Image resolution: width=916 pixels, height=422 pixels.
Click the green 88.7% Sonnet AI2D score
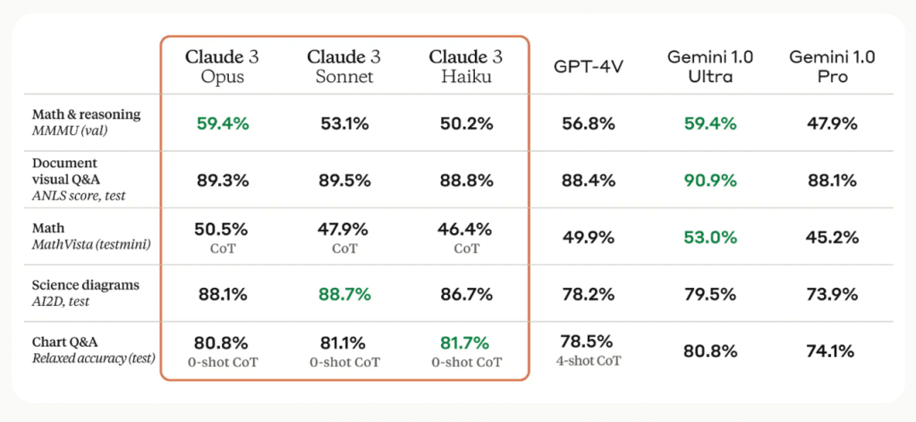[344, 294]
